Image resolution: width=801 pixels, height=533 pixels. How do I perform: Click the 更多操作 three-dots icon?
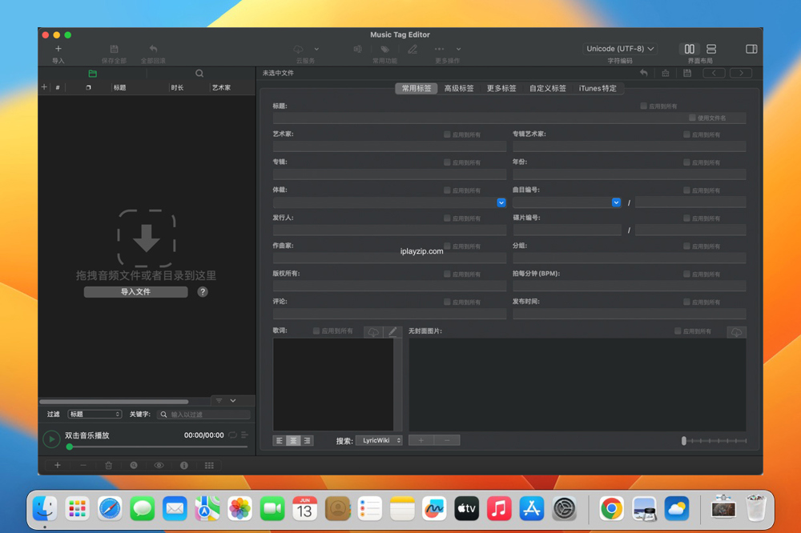(439, 49)
